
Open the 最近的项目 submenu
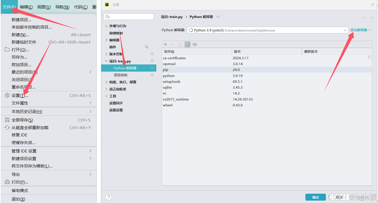click(x=49, y=72)
